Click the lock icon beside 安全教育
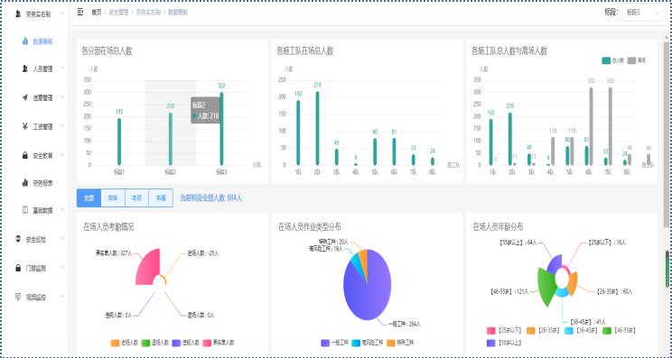672x358 pixels. click(25, 155)
